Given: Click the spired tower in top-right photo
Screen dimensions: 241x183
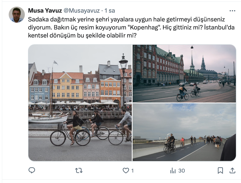Looking at the screenshot, I should click(x=192, y=61).
